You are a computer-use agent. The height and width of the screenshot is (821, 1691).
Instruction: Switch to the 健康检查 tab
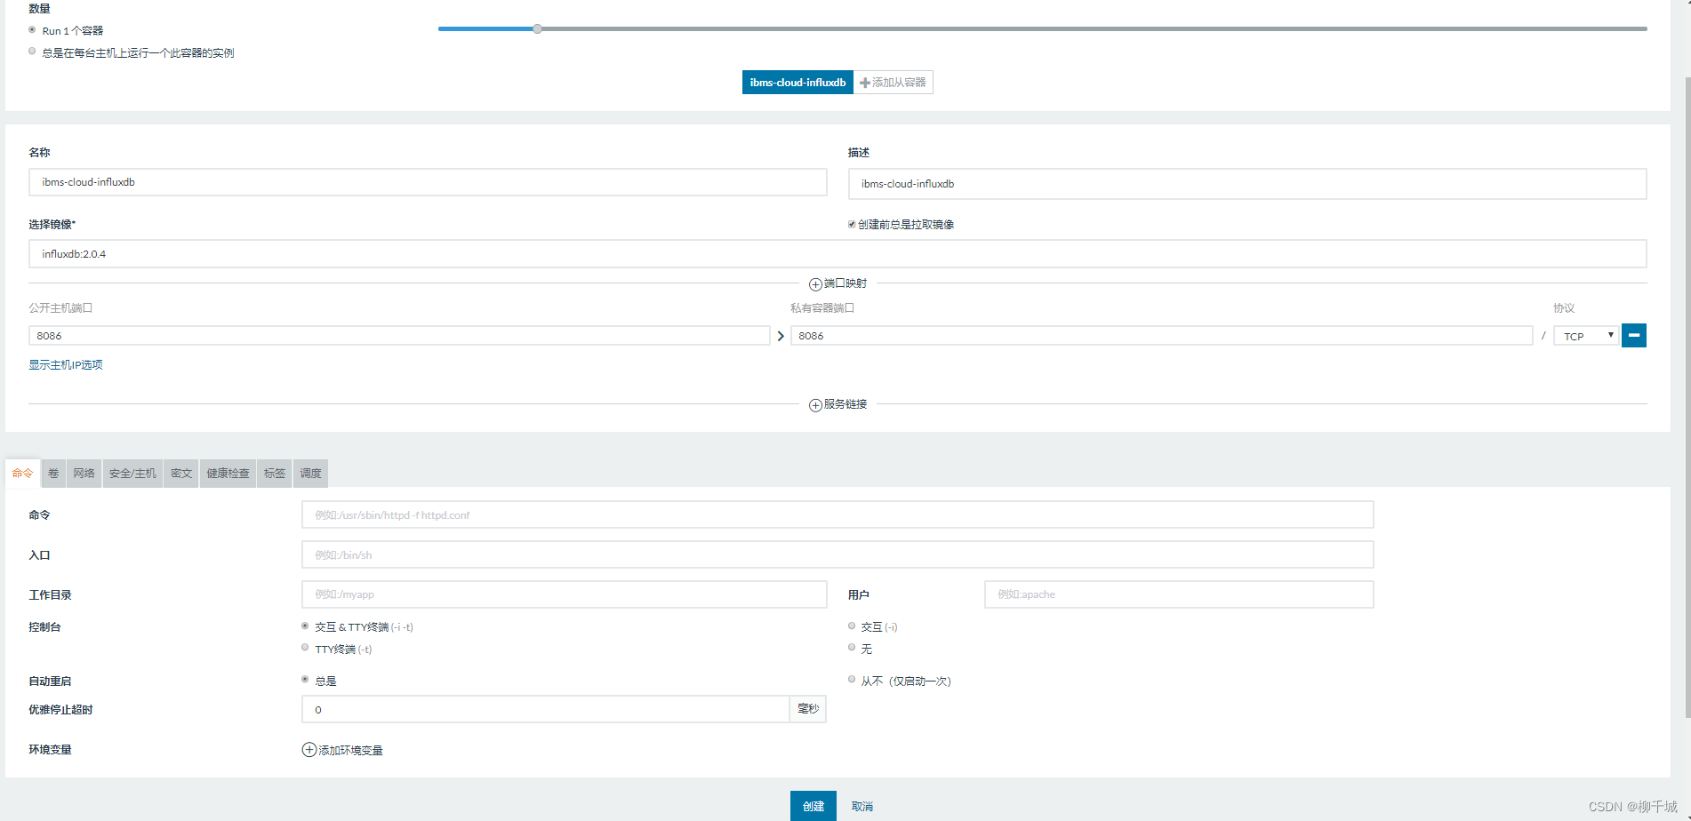coord(228,474)
